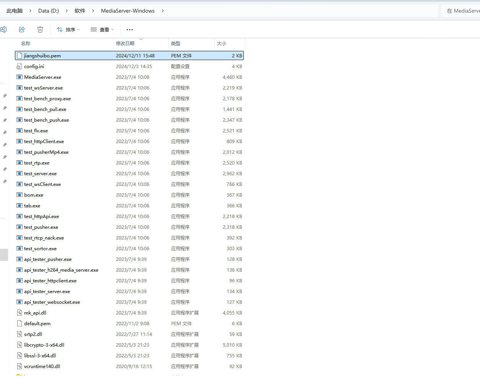Click the Rename icon in toolbar
This screenshot has height=378, width=480.
tap(3, 29)
